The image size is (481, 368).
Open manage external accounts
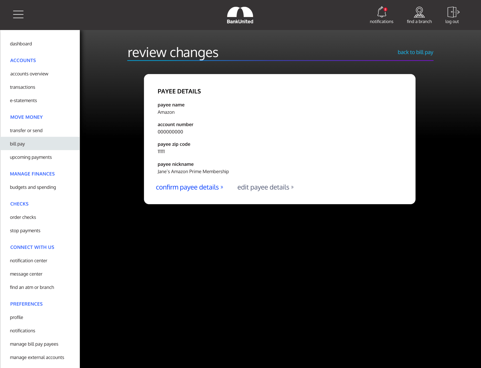coord(37,357)
